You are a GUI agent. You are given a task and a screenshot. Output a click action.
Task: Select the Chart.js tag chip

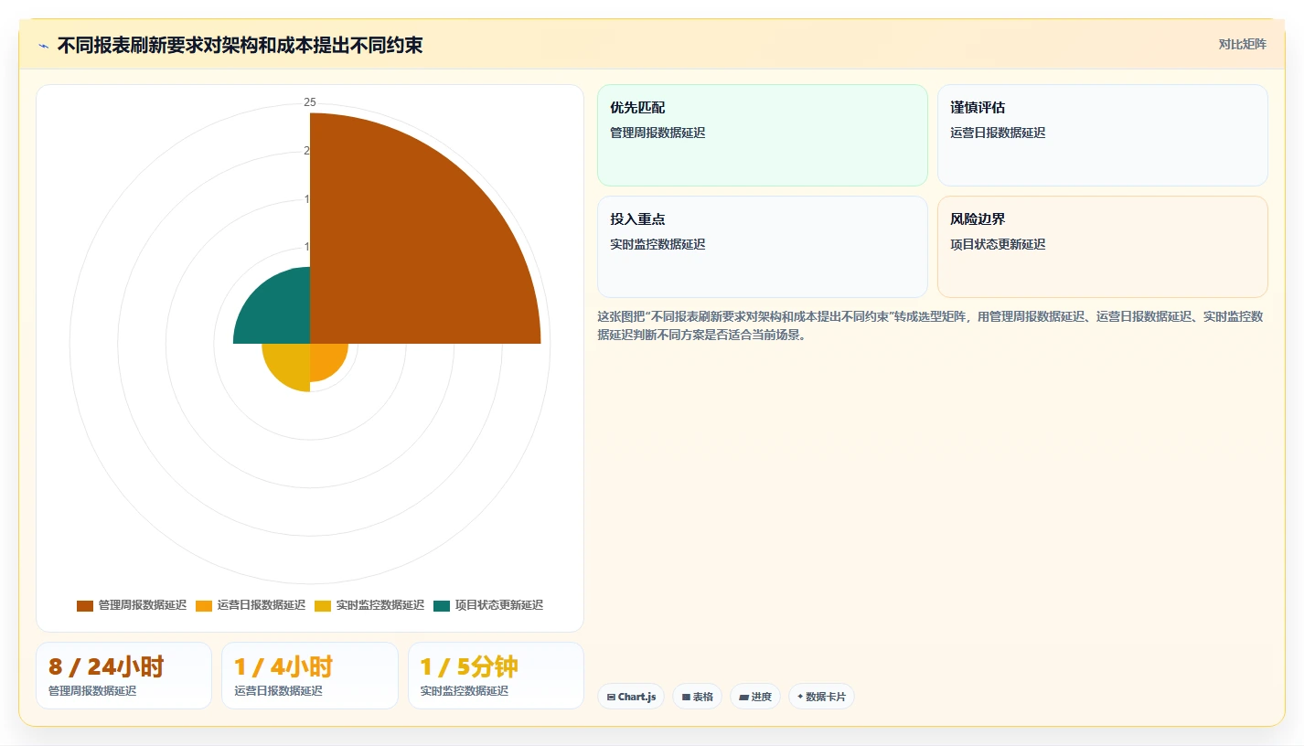point(631,697)
